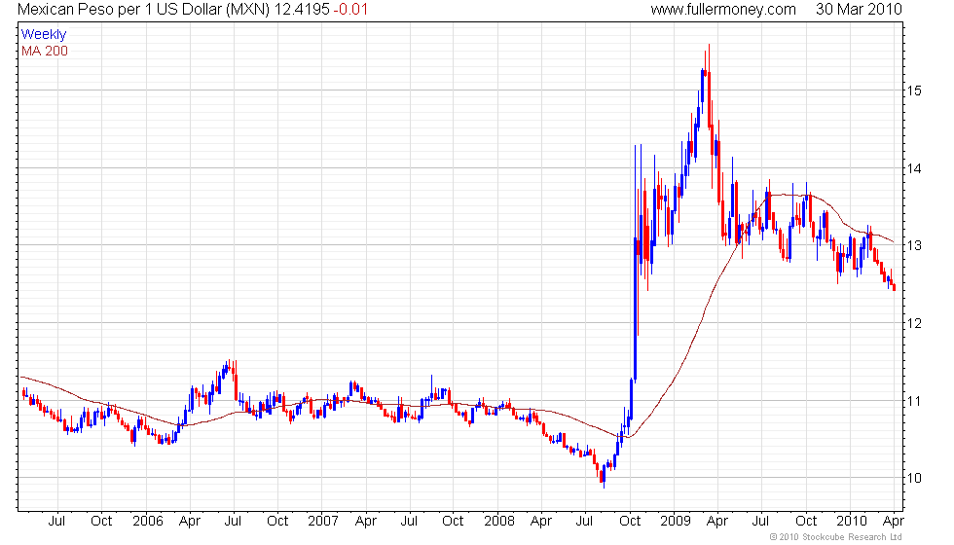
Task: Click the date '30 Mar 2010'
Action: (859, 9)
